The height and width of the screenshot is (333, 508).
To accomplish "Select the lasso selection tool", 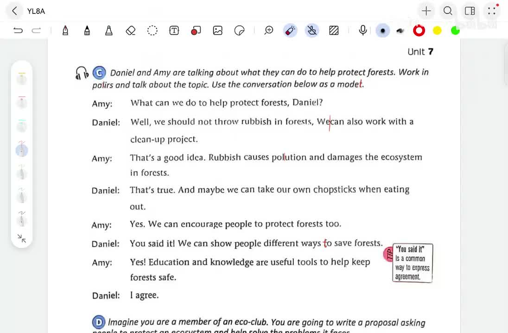I will coord(152,31).
